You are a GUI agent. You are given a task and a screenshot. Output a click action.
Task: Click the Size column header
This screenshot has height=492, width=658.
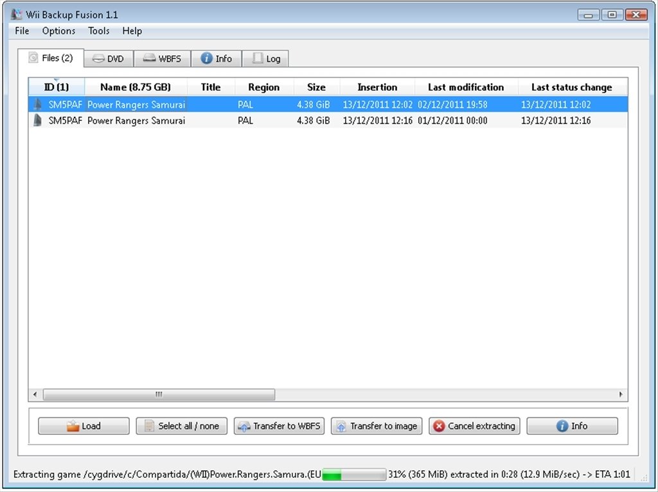point(316,87)
